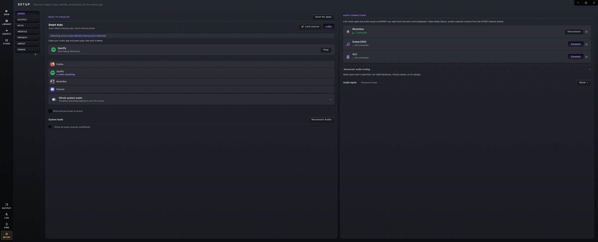This screenshot has height=242, width=598.
Task: Click the Reconnect Audio button
Action: 321,120
